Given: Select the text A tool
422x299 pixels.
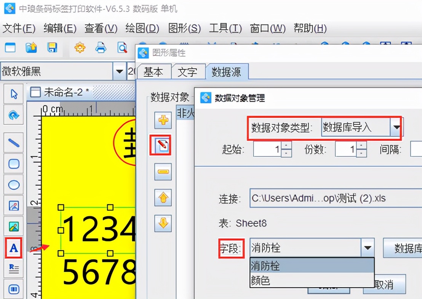Looking at the screenshot, I should [x=14, y=248].
